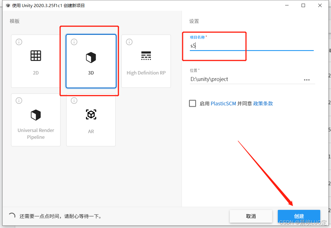Choose the High Definition RP template
331x228 pixels.
click(x=146, y=61)
